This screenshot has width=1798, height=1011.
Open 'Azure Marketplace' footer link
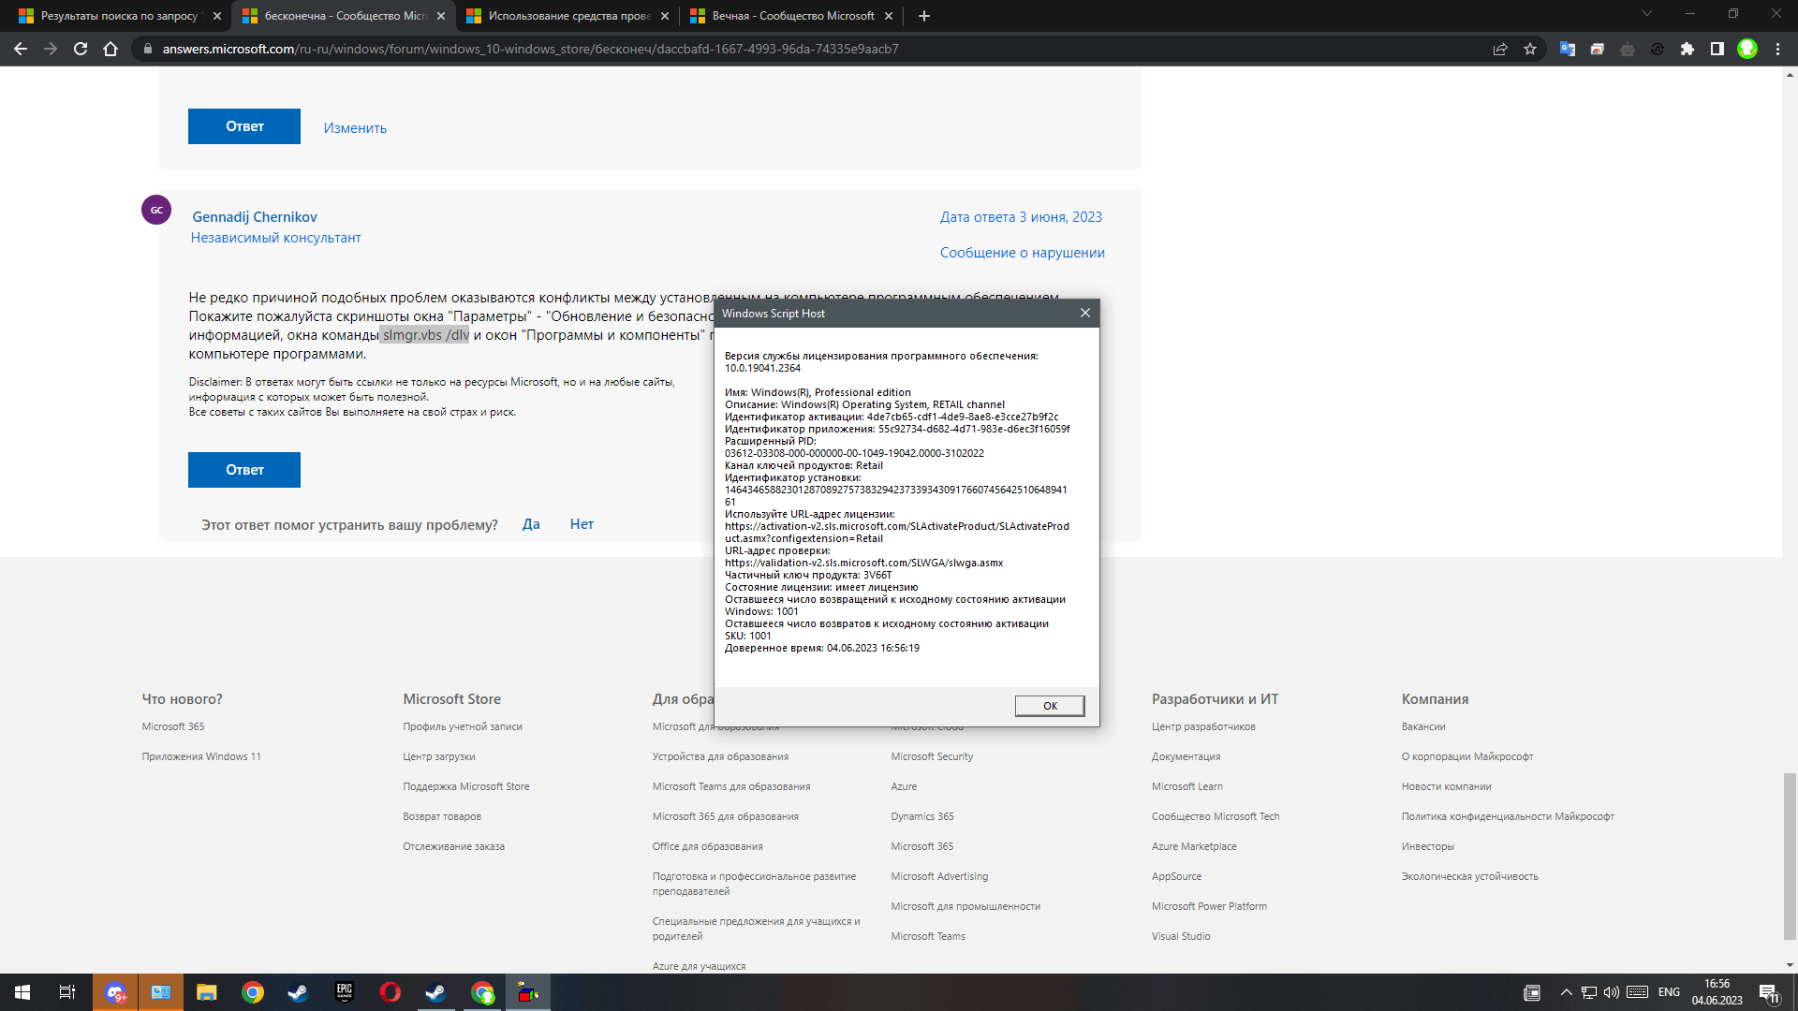[1194, 846]
